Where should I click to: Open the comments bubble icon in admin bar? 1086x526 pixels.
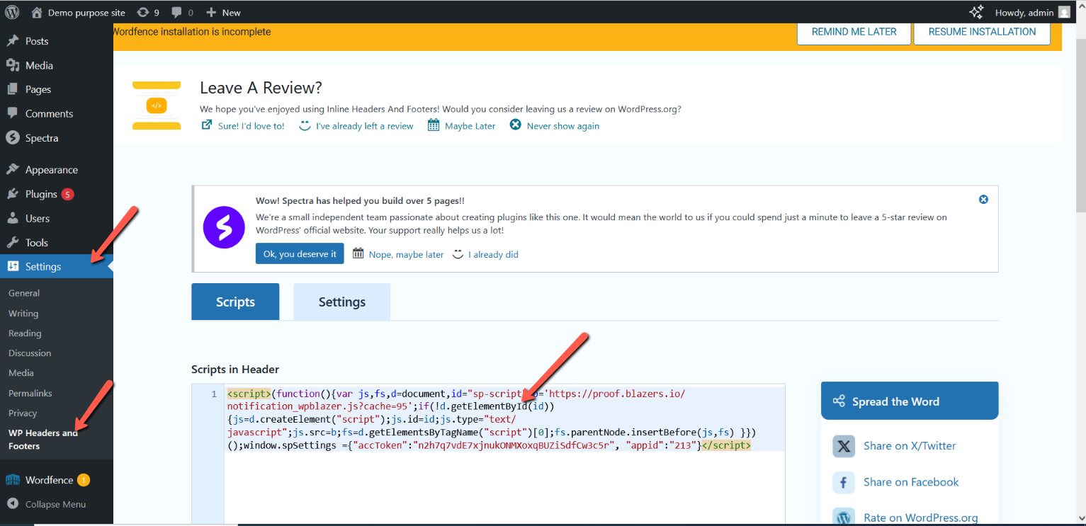coord(176,12)
